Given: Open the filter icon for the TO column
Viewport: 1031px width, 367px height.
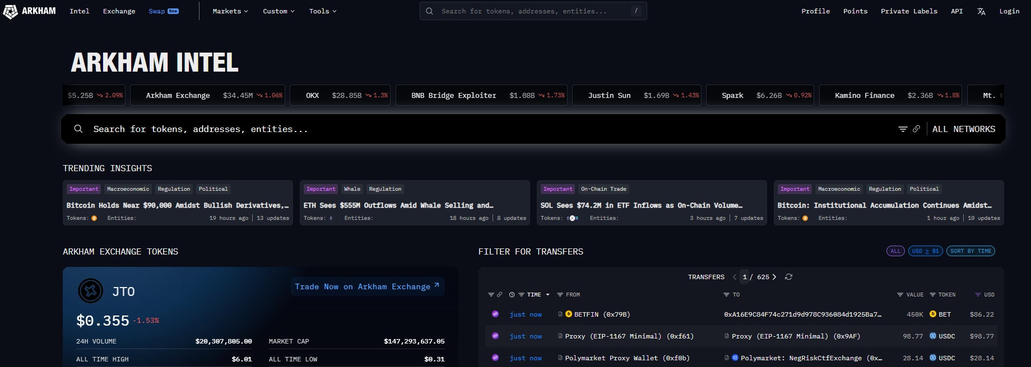Looking at the screenshot, I should (726, 295).
